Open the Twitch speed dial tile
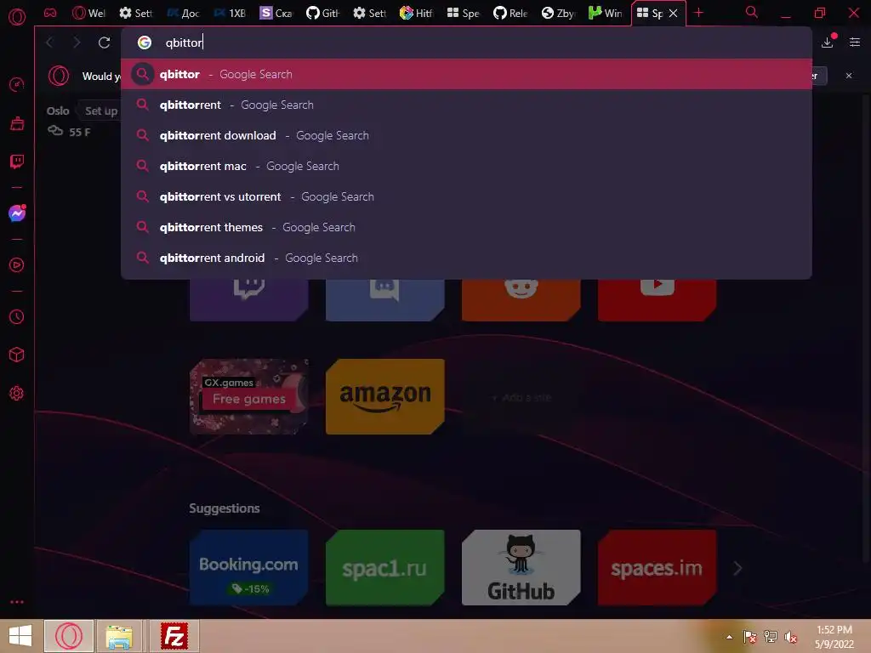 249,300
